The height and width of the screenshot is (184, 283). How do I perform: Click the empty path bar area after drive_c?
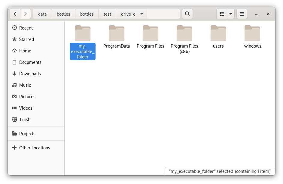tap(163, 14)
